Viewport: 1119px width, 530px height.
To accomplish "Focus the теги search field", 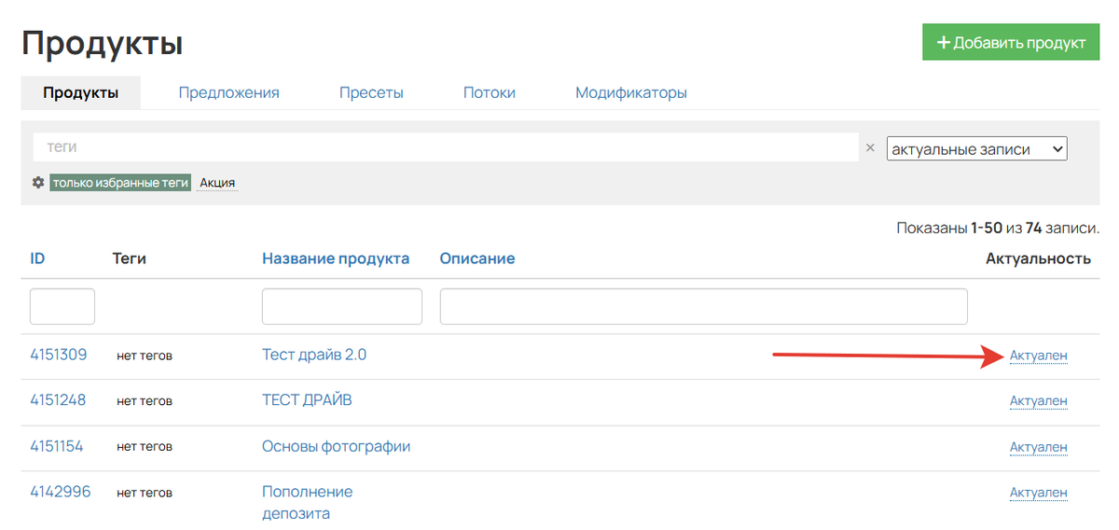I will click(446, 147).
